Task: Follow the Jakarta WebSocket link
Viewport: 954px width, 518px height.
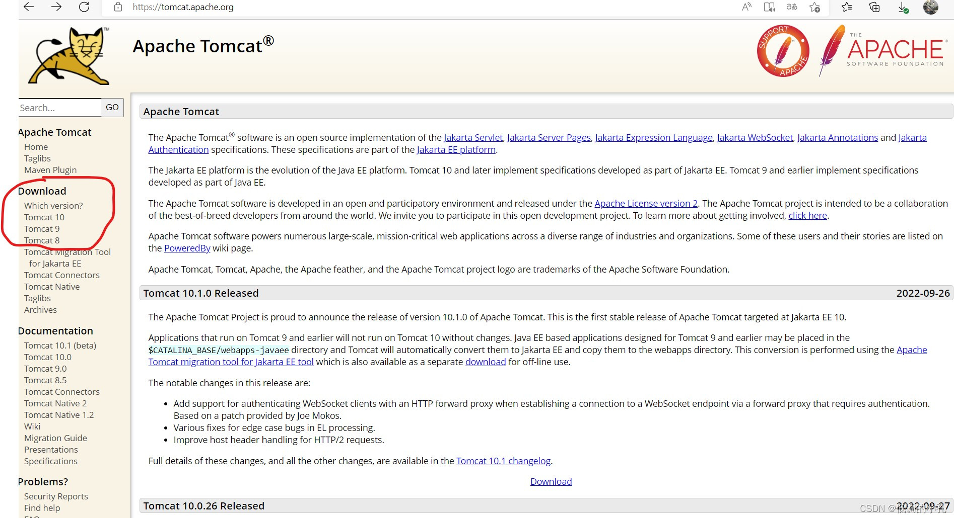Action: 755,137
